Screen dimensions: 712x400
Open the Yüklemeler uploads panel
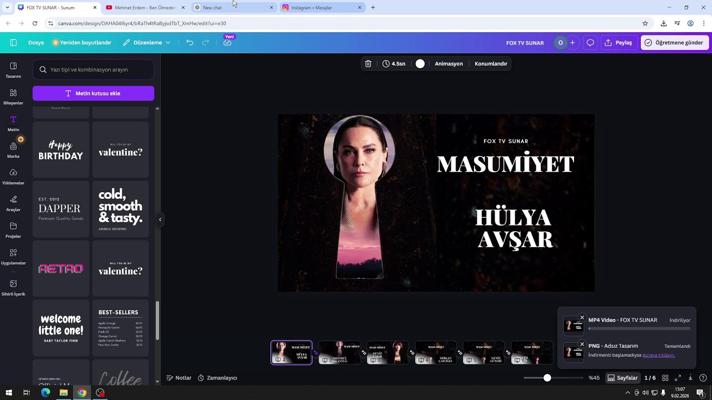(x=13, y=177)
